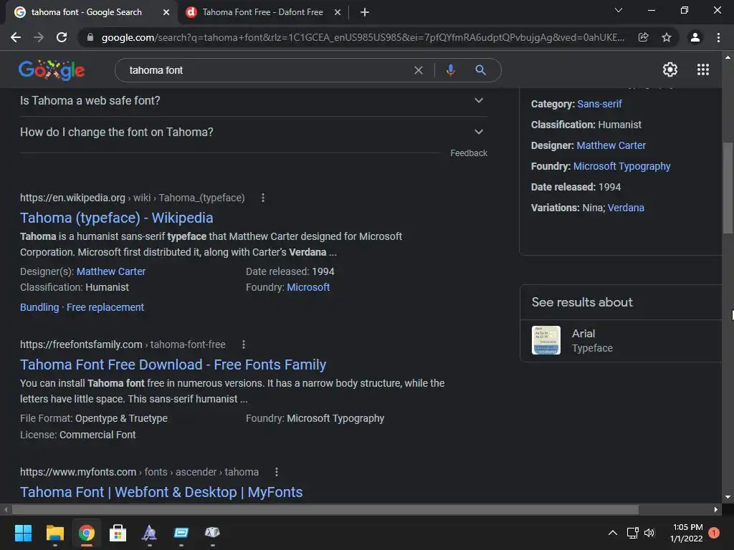734x550 pixels.
Task: Clear the search box text
Action: click(419, 70)
